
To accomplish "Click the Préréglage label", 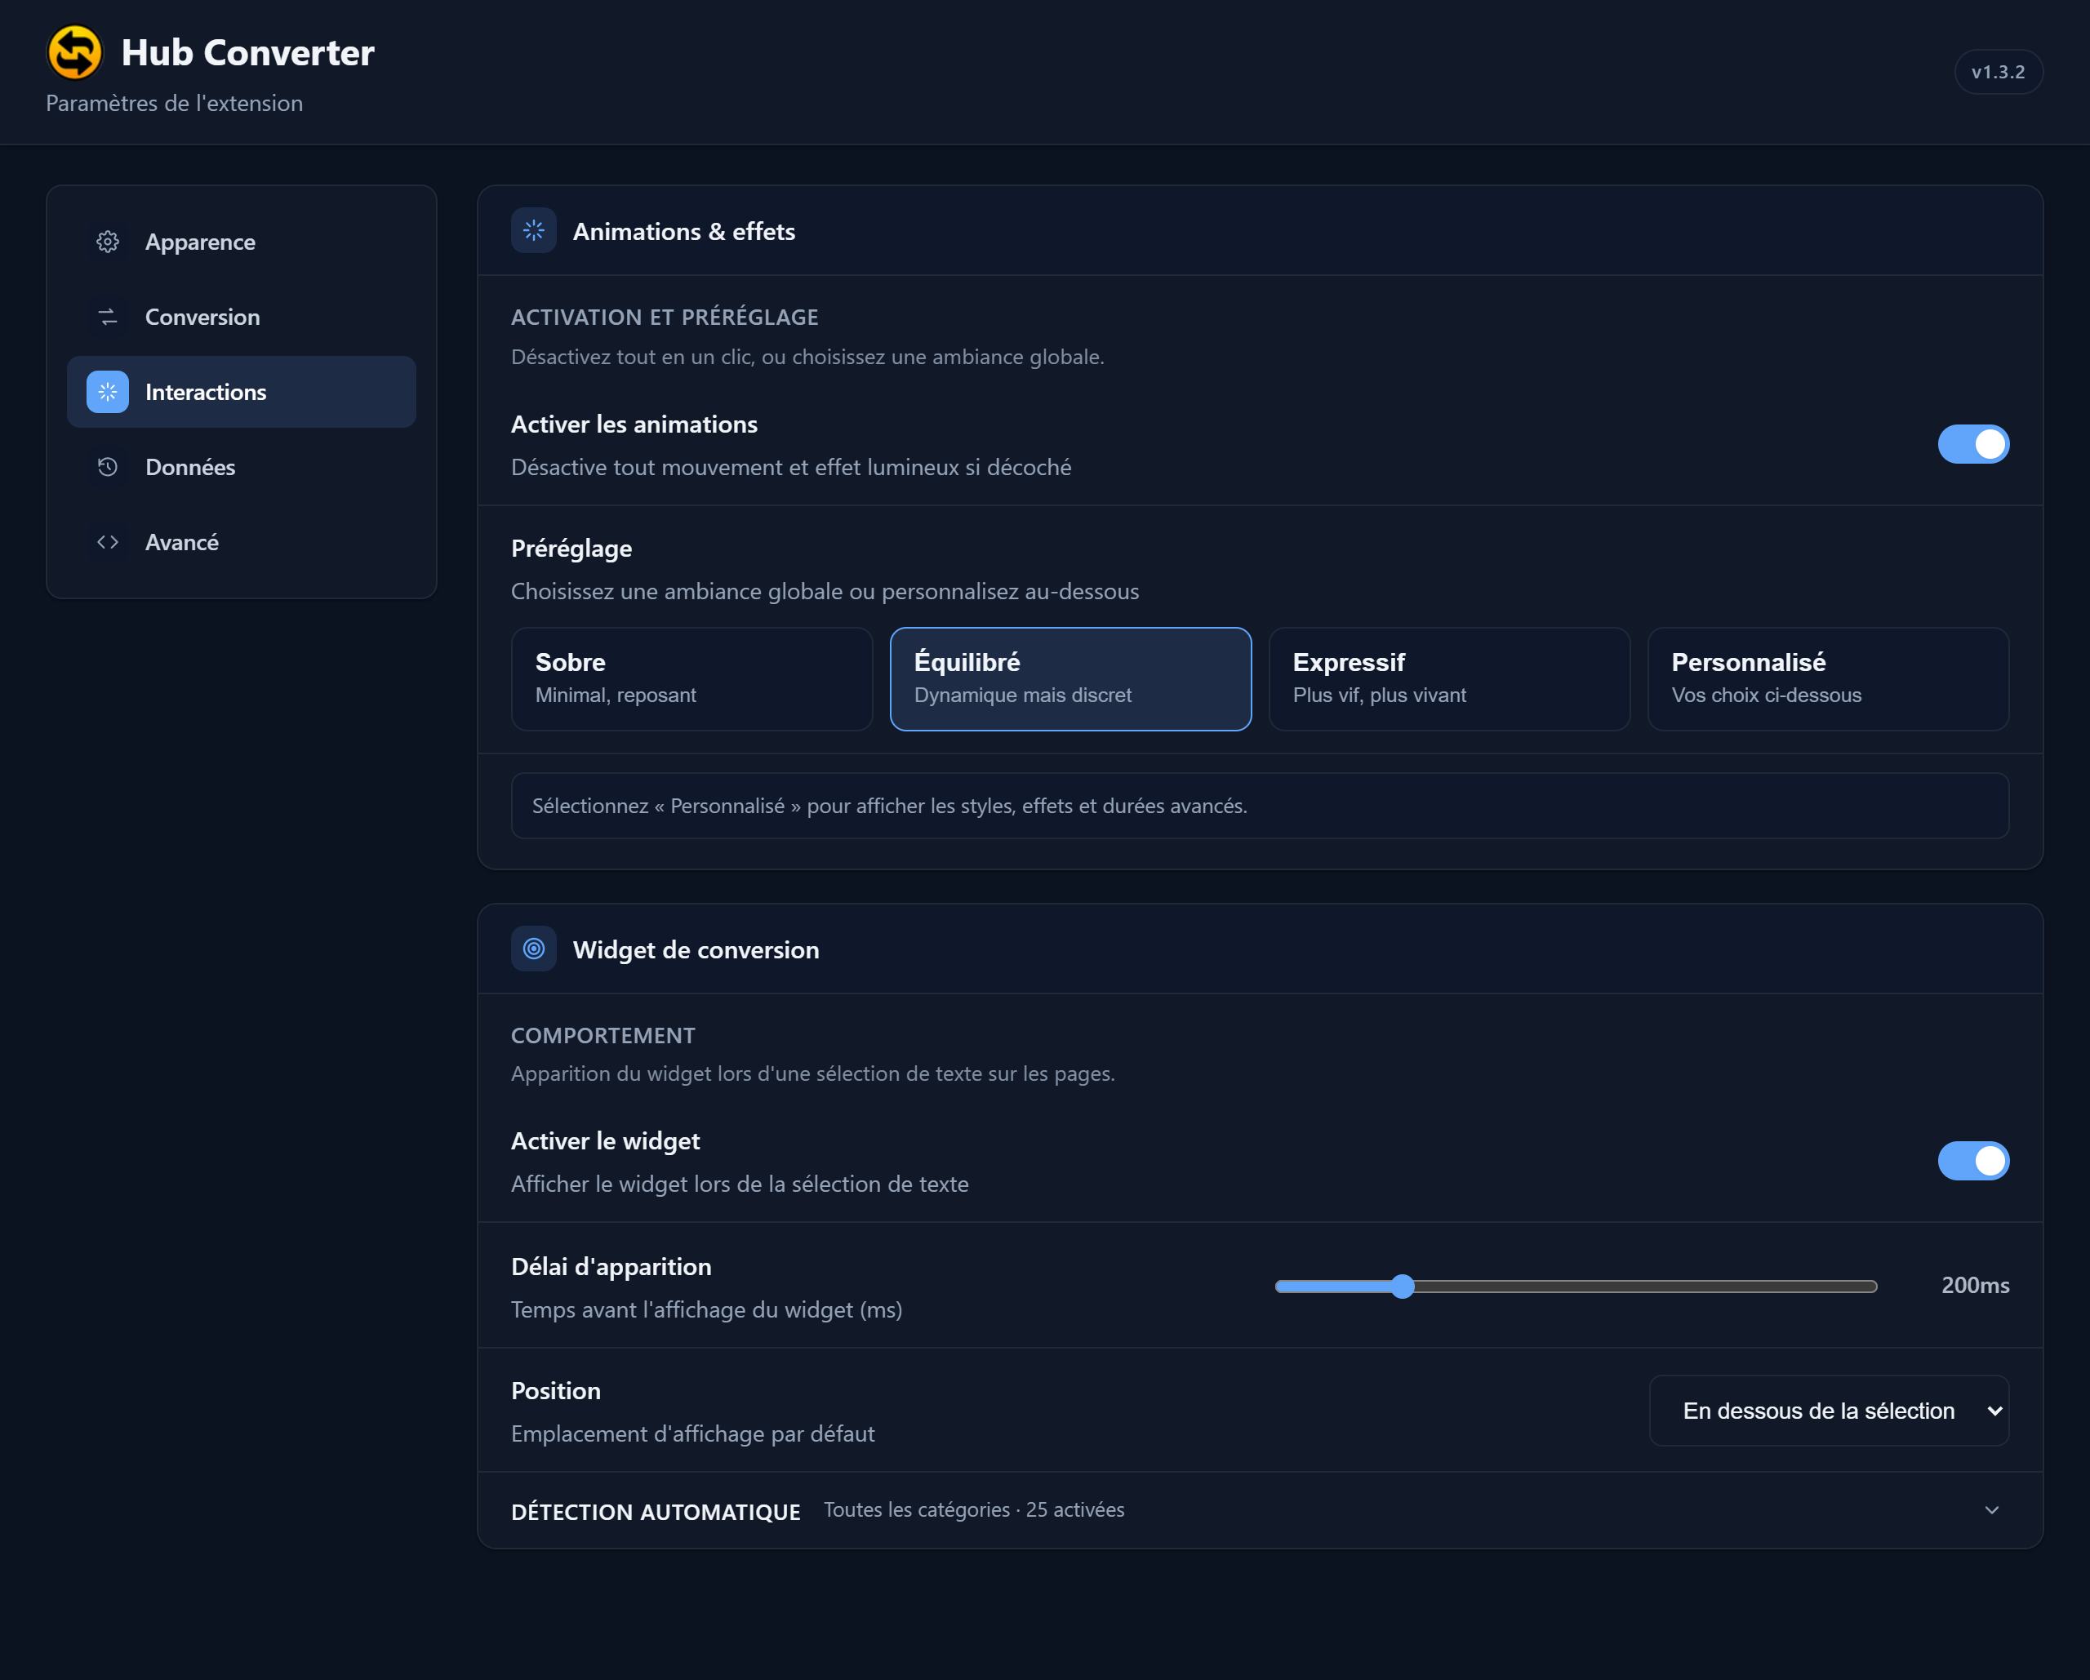I will (571, 548).
